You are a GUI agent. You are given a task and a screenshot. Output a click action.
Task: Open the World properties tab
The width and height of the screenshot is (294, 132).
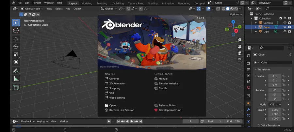(248, 88)
